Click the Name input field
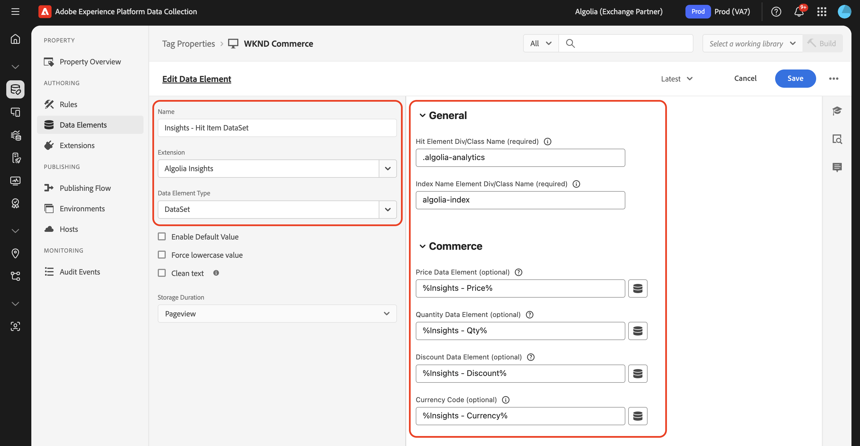The height and width of the screenshot is (446, 860). (x=277, y=128)
